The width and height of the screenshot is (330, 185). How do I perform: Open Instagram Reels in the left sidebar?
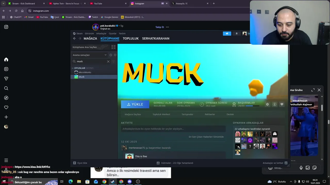6,69
